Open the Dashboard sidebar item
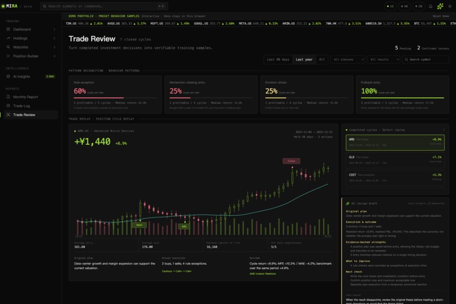456x304 pixels. coord(31,29)
